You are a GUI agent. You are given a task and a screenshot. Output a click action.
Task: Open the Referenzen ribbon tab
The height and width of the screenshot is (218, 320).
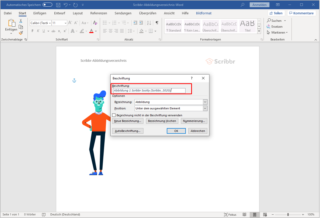click(99, 13)
